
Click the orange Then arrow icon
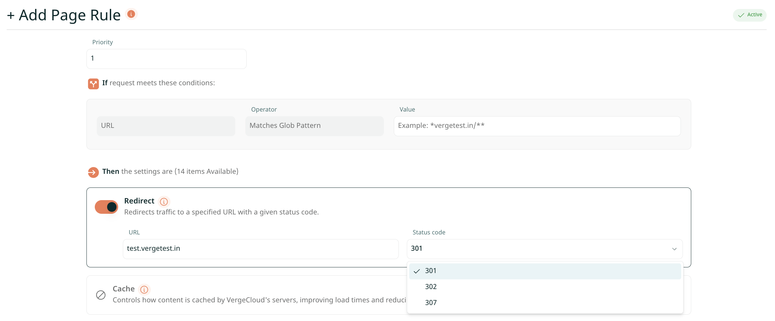(x=93, y=172)
